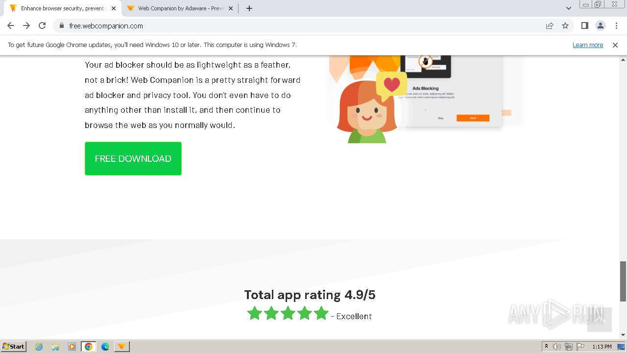Click the 1:13 PM system clock
The width and height of the screenshot is (627, 353).
(602, 347)
